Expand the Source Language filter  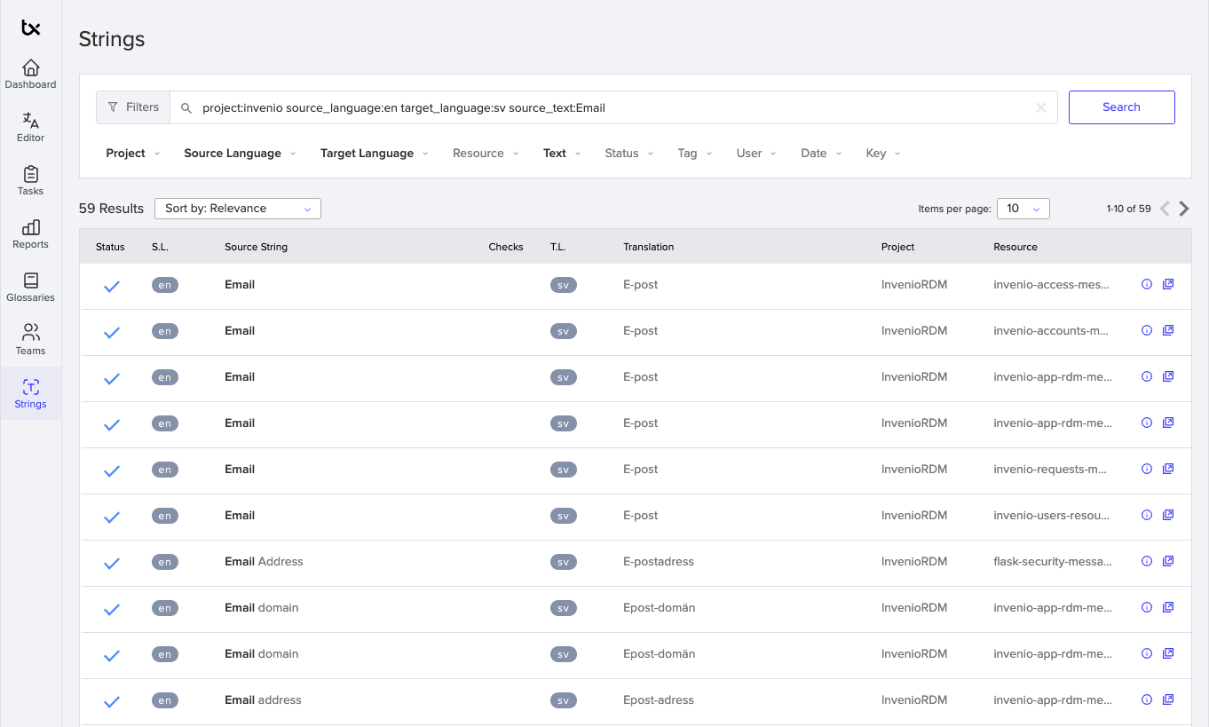coord(240,154)
